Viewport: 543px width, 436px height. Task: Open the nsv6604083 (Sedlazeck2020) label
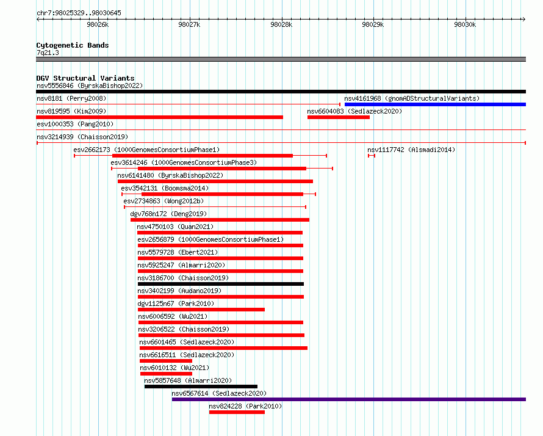click(354, 111)
